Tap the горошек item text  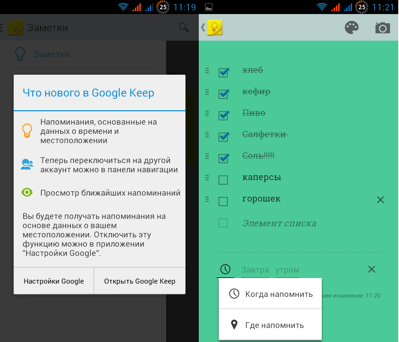(x=261, y=199)
